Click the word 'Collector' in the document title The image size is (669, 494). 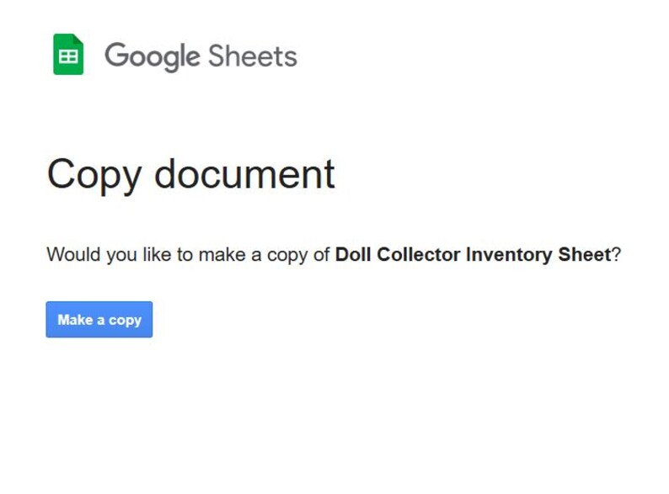point(419,254)
